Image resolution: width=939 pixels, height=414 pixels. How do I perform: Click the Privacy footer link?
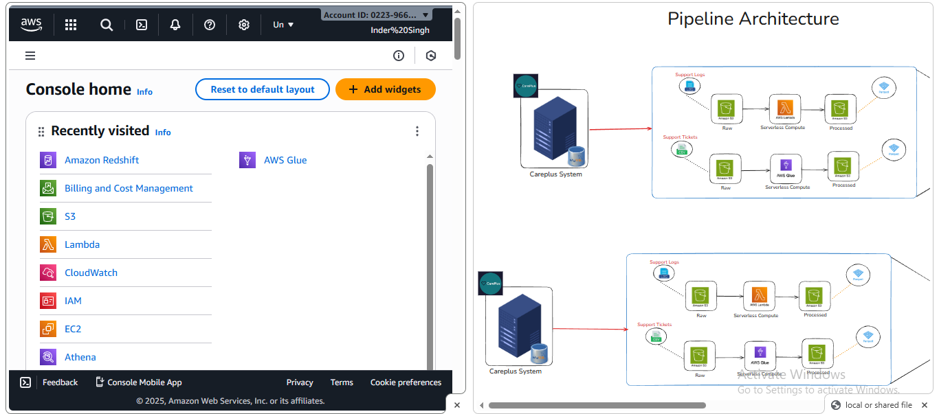300,382
